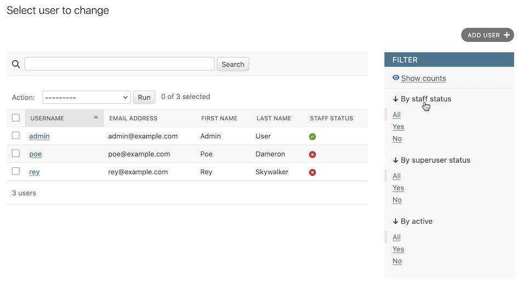
Task: Collapse the By staff status filter
Action: point(422,99)
